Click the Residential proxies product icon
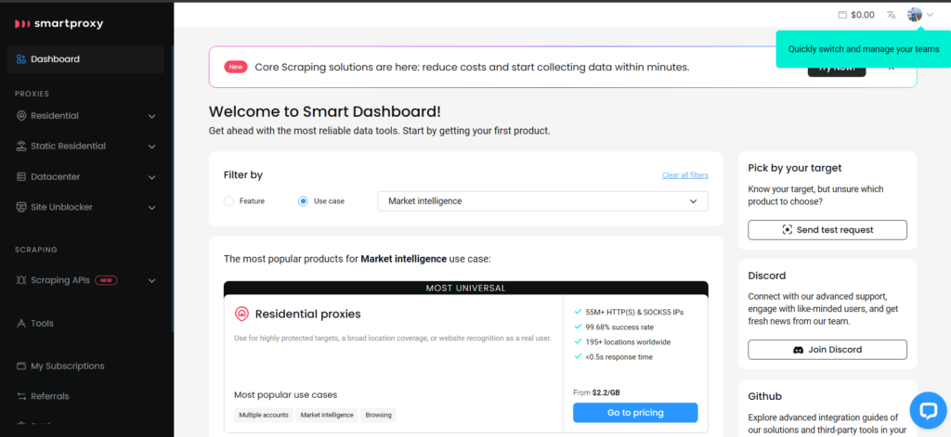Viewport: 951px width, 437px height. point(241,314)
